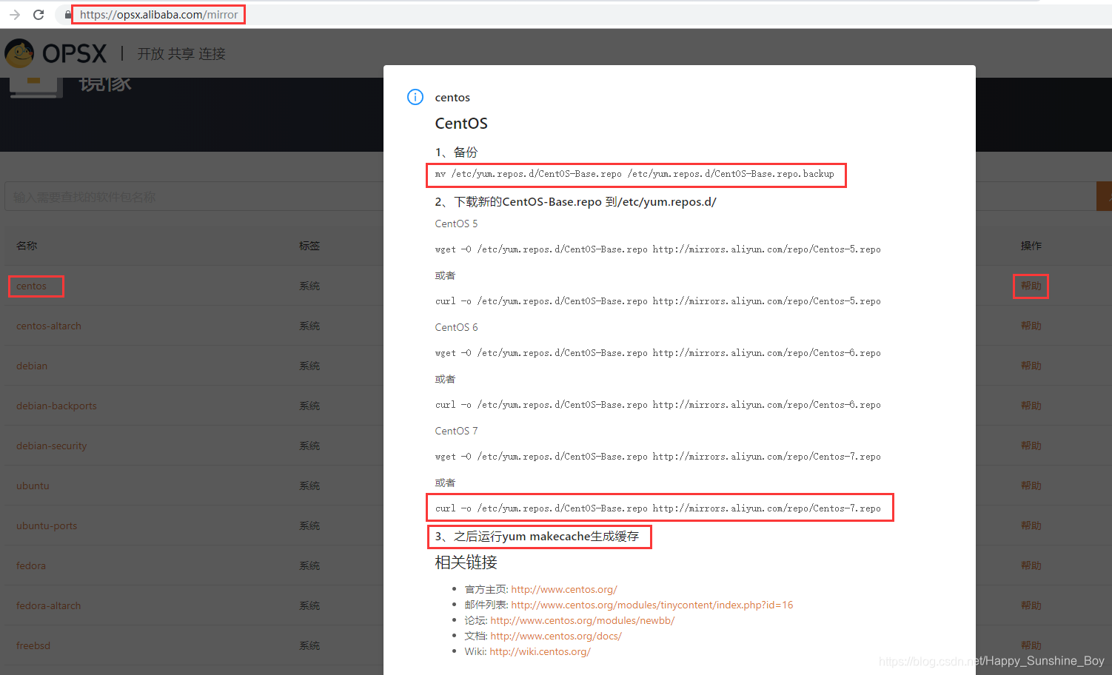1112x675 pixels.
Task: Open the centos-altarch mirror entry
Action: (x=49, y=326)
